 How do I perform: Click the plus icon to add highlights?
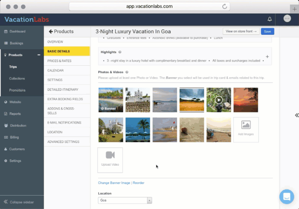[267, 57]
